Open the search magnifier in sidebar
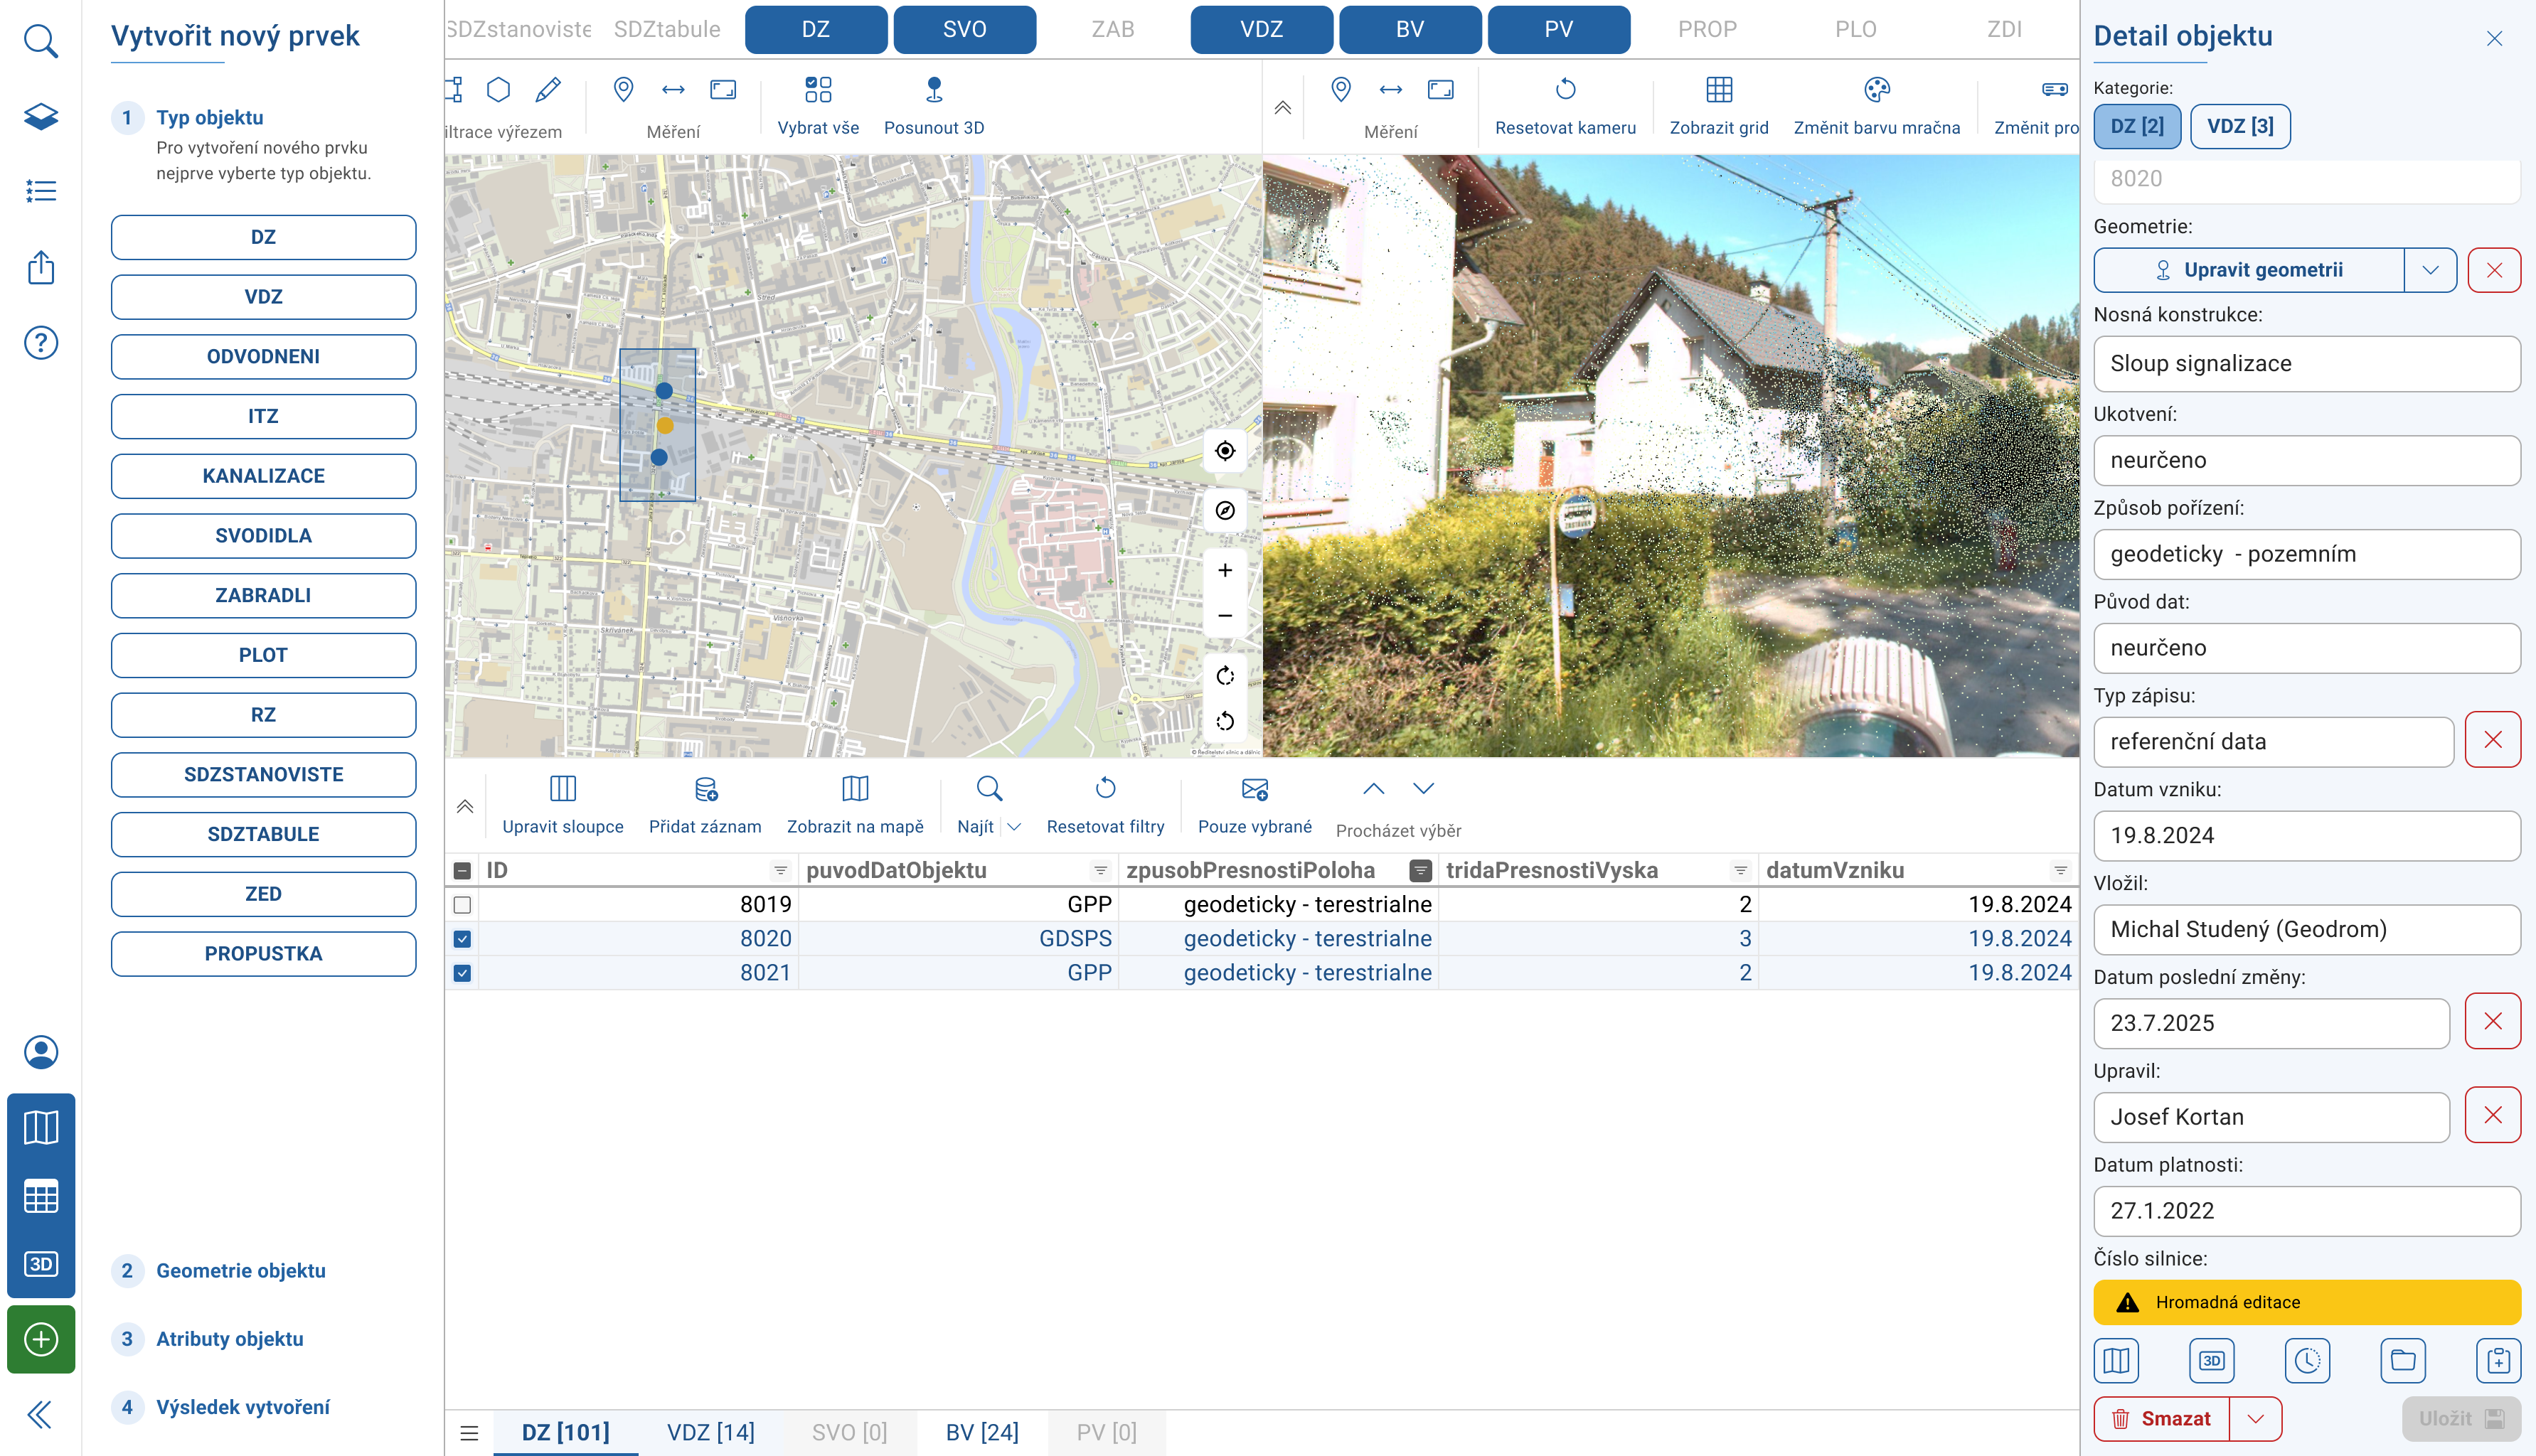This screenshot has height=1456, width=2536. pos(41,41)
